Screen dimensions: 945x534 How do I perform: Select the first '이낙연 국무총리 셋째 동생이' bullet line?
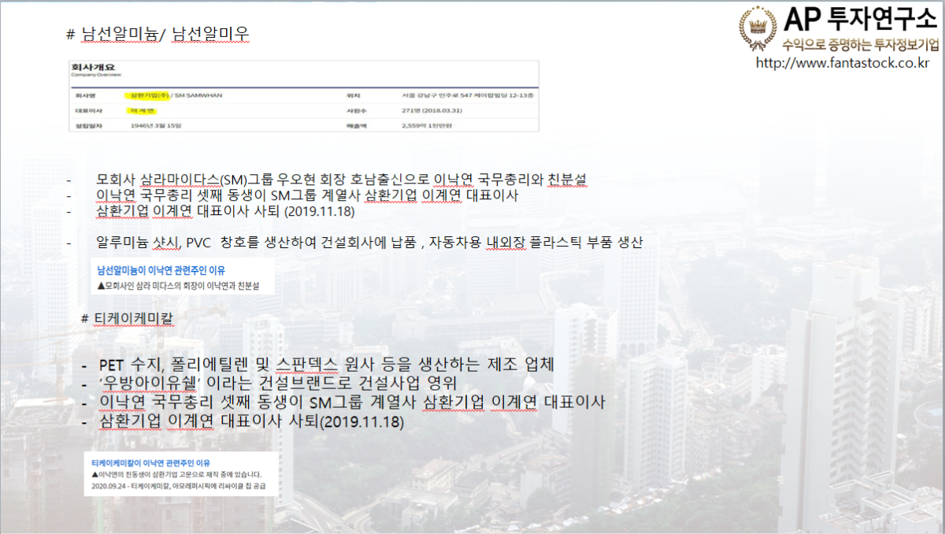point(307,195)
